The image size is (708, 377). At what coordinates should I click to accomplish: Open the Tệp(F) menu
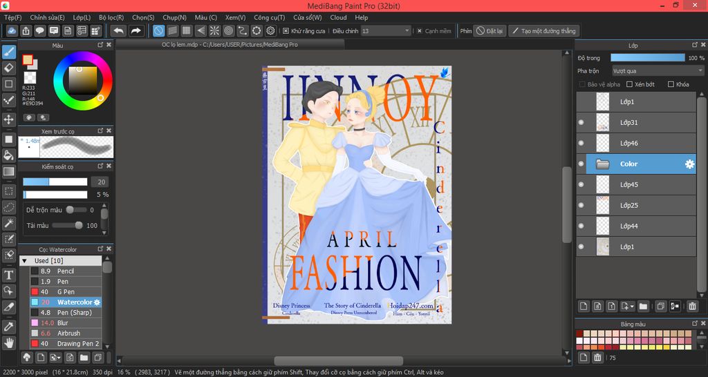coord(12,17)
